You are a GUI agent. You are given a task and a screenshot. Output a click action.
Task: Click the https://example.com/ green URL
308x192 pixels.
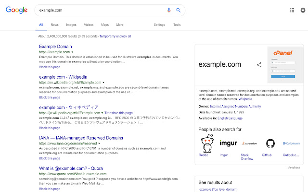(54, 52)
